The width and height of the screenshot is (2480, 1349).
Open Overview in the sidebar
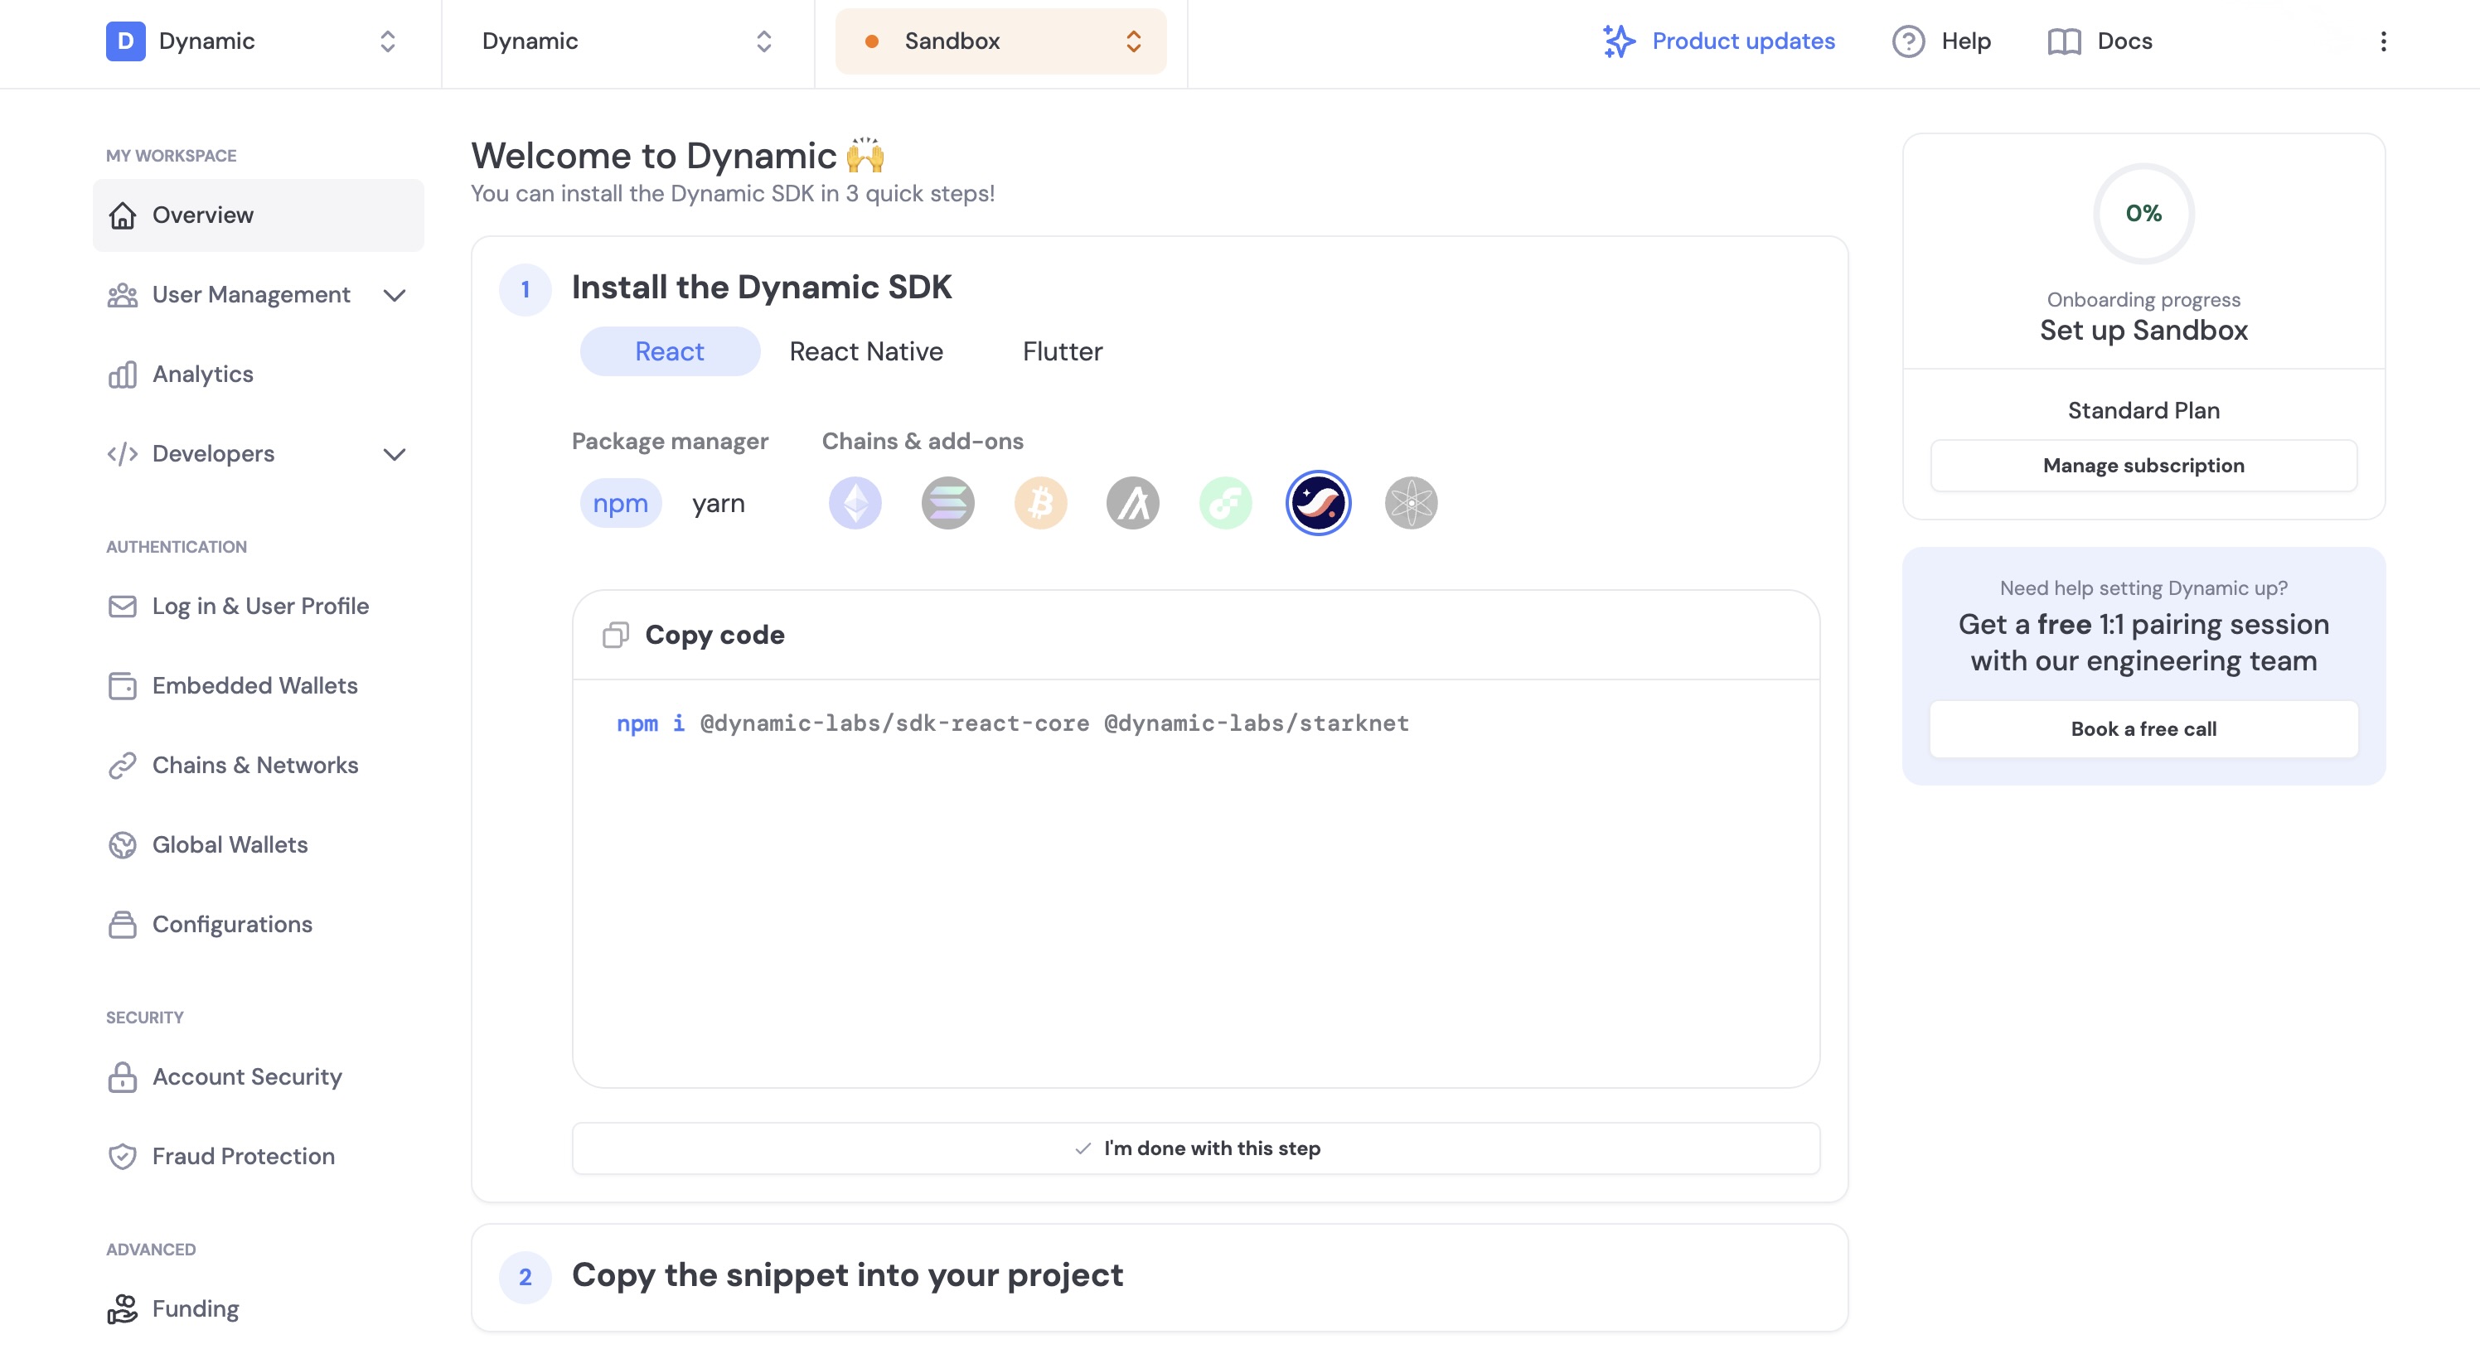point(258,215)
